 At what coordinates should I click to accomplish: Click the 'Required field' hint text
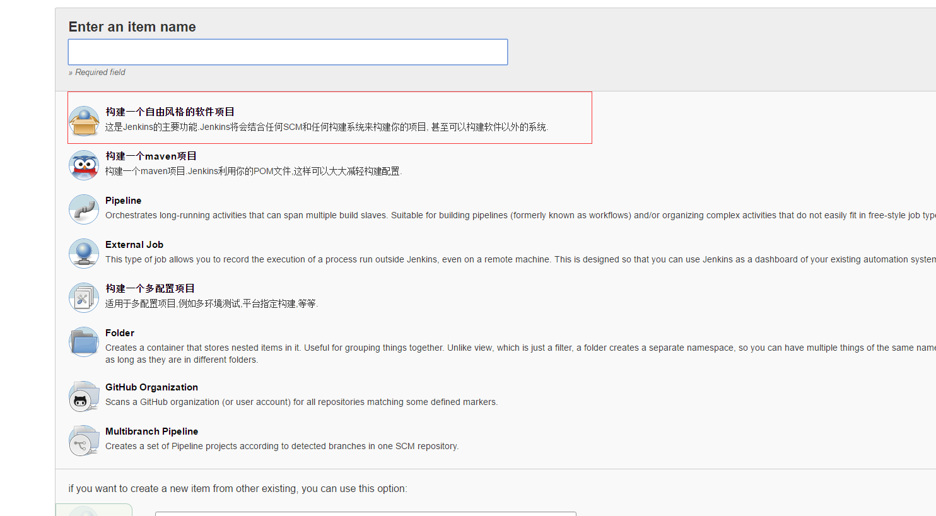(x=97, y=72)
